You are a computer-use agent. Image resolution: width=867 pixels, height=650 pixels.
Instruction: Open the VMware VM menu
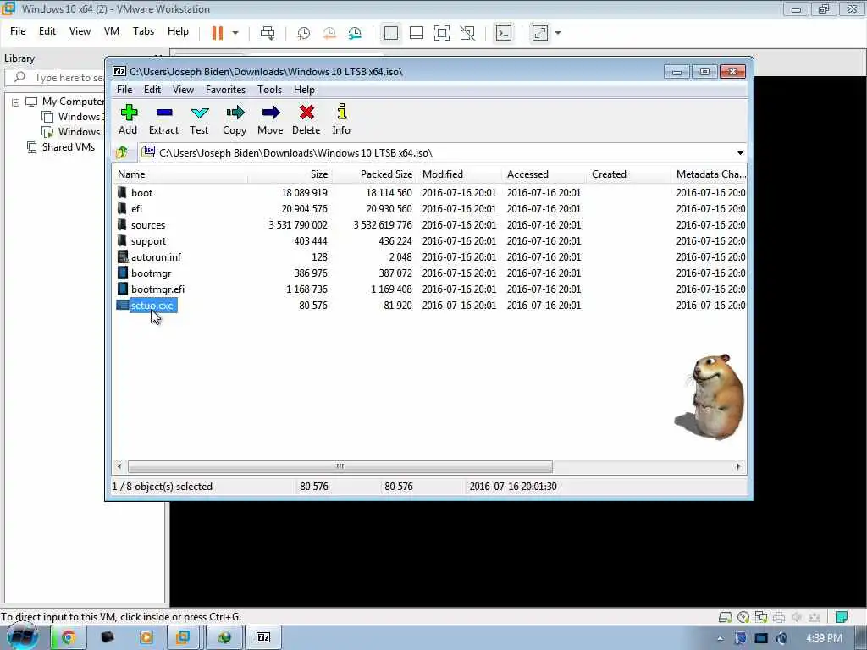click(112, 31)
